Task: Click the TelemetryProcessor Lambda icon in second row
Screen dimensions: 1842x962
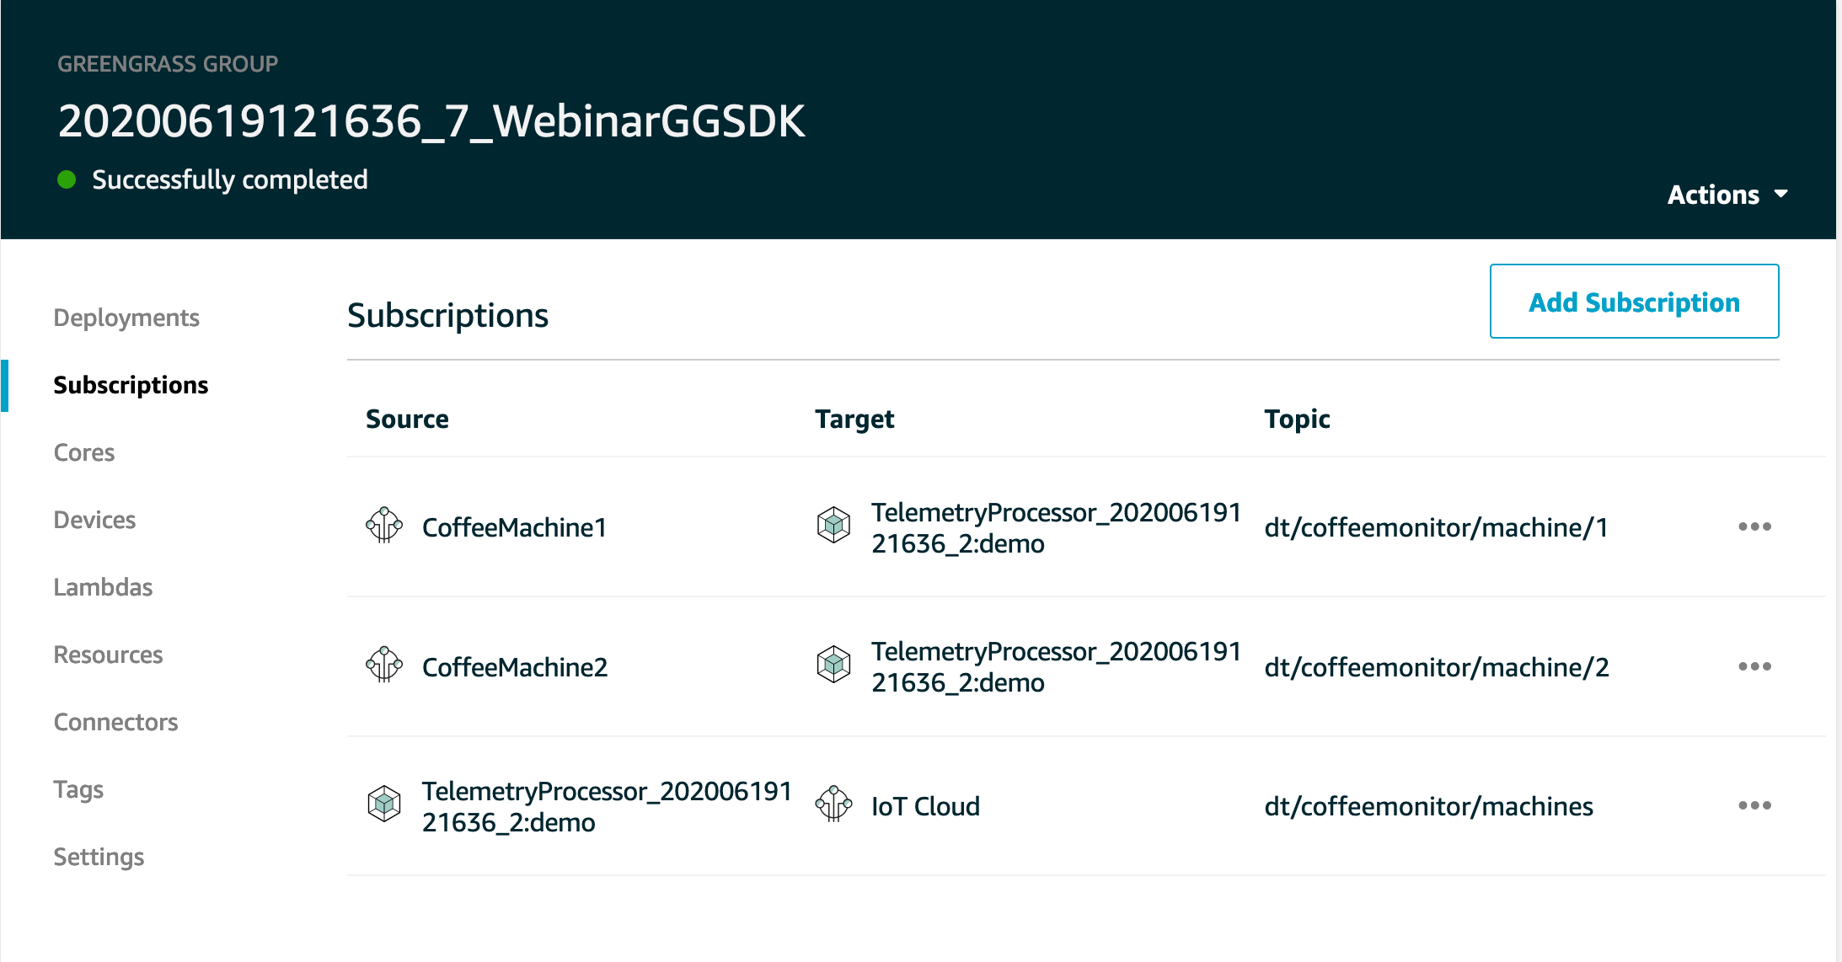Action: pos(834,666)
